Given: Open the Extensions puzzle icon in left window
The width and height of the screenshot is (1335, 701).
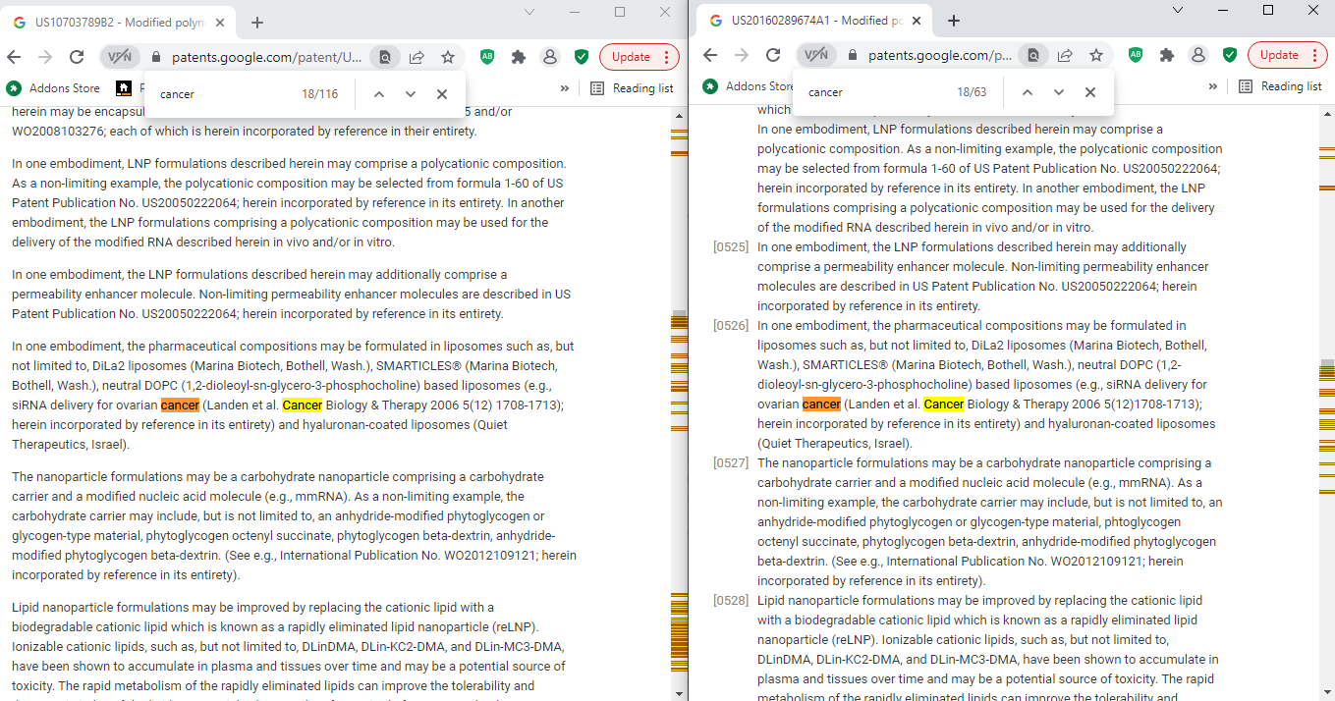Looking at the screenshot, I should [519, 57].
